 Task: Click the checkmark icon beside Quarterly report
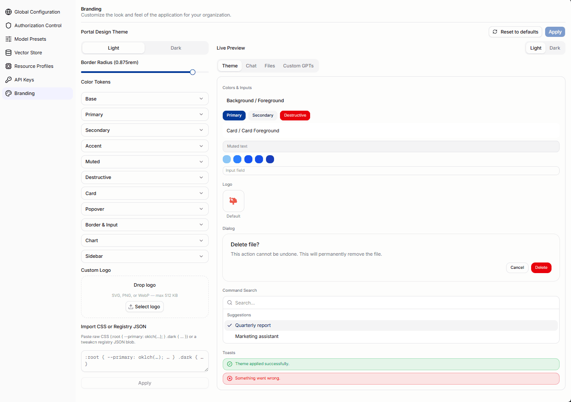click(x=230, y=325)
